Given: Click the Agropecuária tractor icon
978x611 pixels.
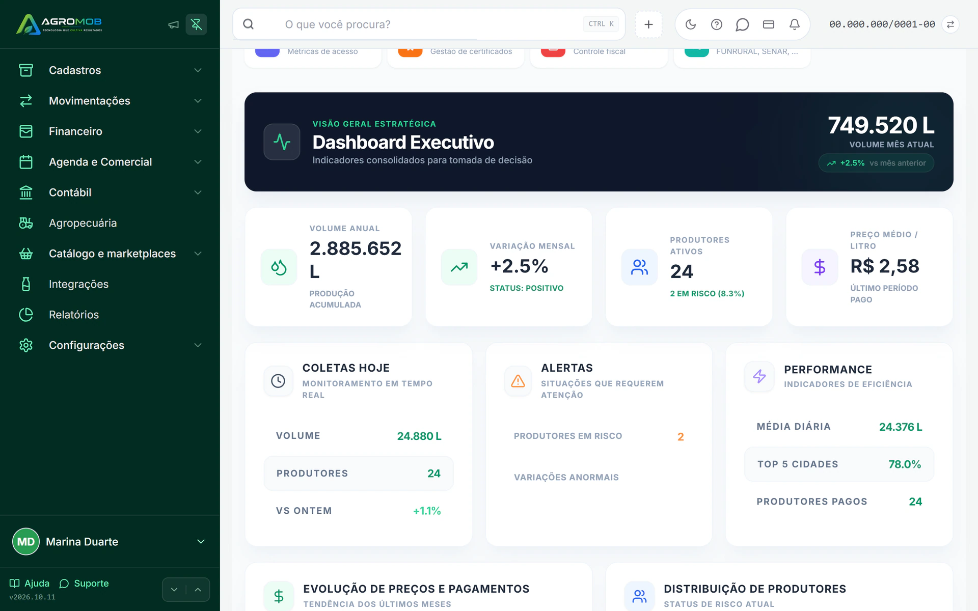Looking at the screenshot, I should click(x=26, y=223).
